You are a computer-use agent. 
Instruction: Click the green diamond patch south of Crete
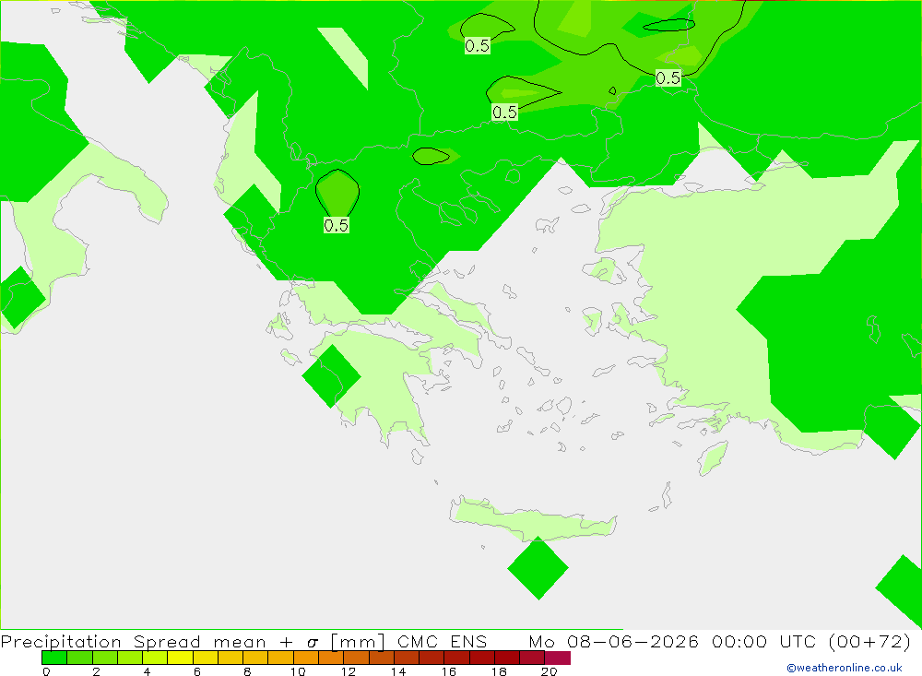pos(538,568)
